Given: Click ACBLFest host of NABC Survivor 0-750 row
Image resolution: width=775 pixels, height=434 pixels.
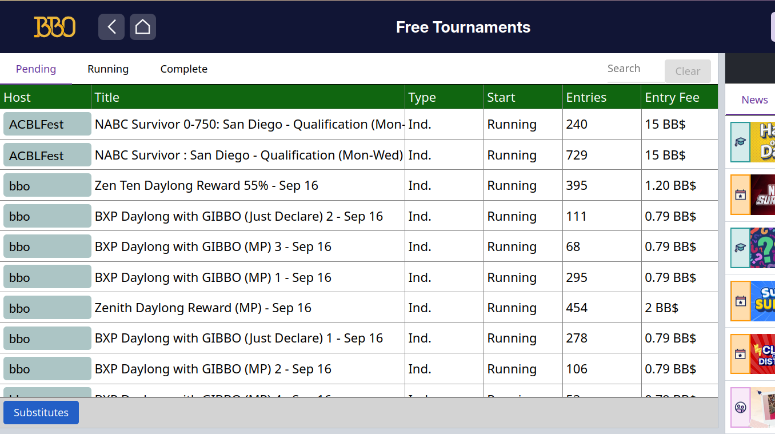Looking at the screenshot, I should click(x=47, y=124).
